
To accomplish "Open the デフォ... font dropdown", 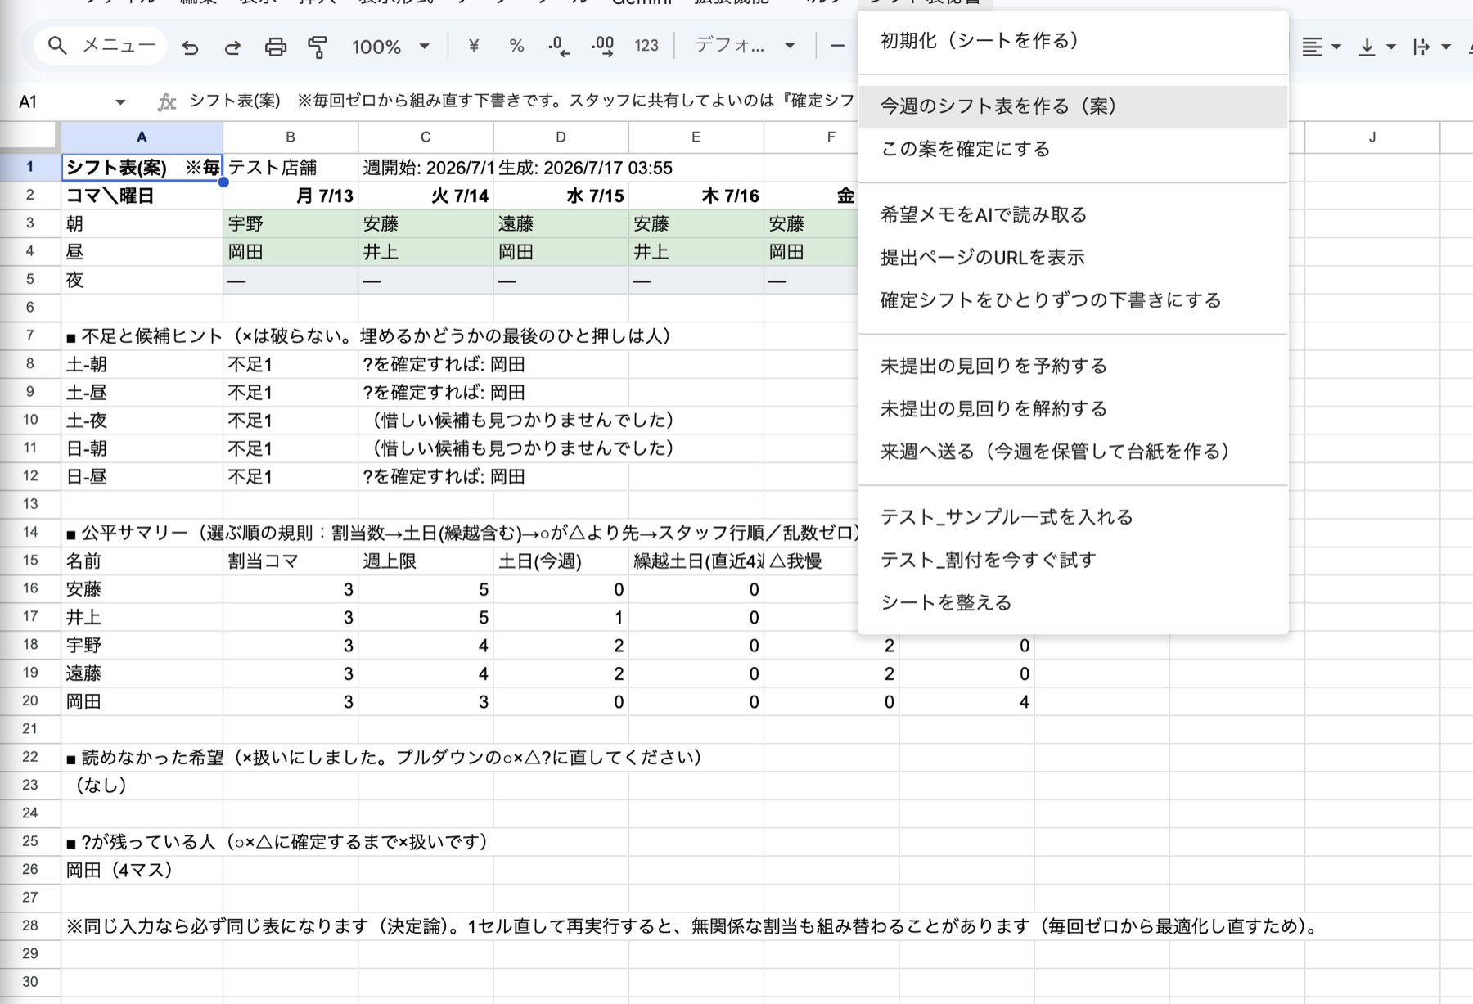I will click(x=745, y=46).
